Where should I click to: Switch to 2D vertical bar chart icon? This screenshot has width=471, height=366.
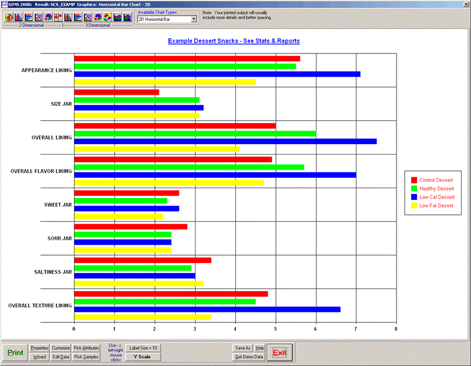pos(19,17)
